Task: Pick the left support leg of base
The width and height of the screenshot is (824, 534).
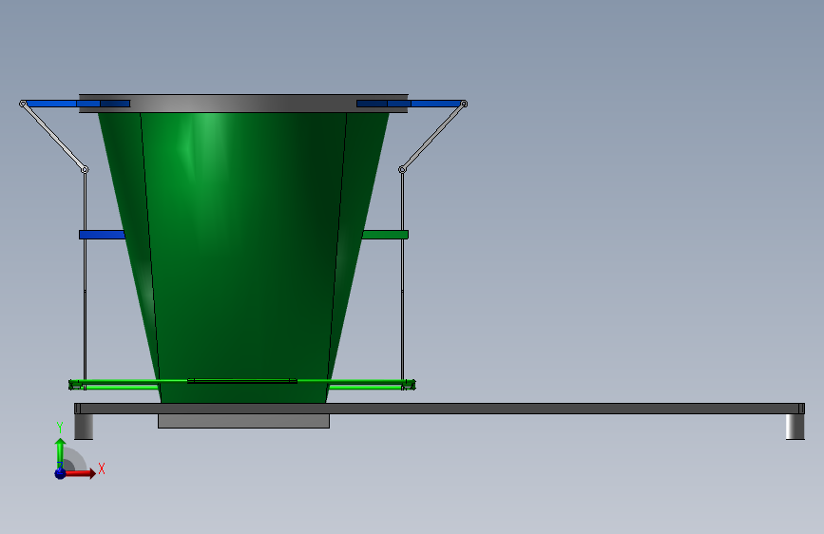Action: (x=84, y=427)
